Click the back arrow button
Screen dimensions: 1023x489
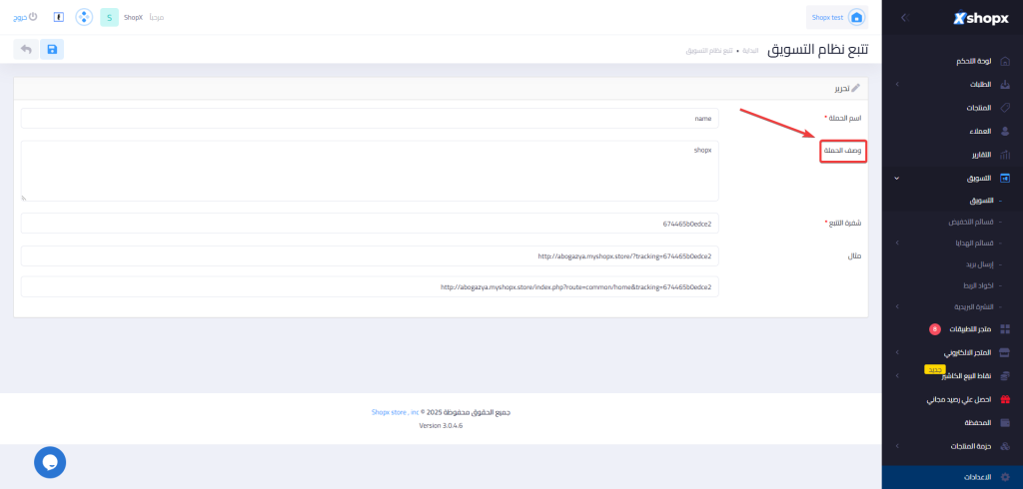coord(26,49)
